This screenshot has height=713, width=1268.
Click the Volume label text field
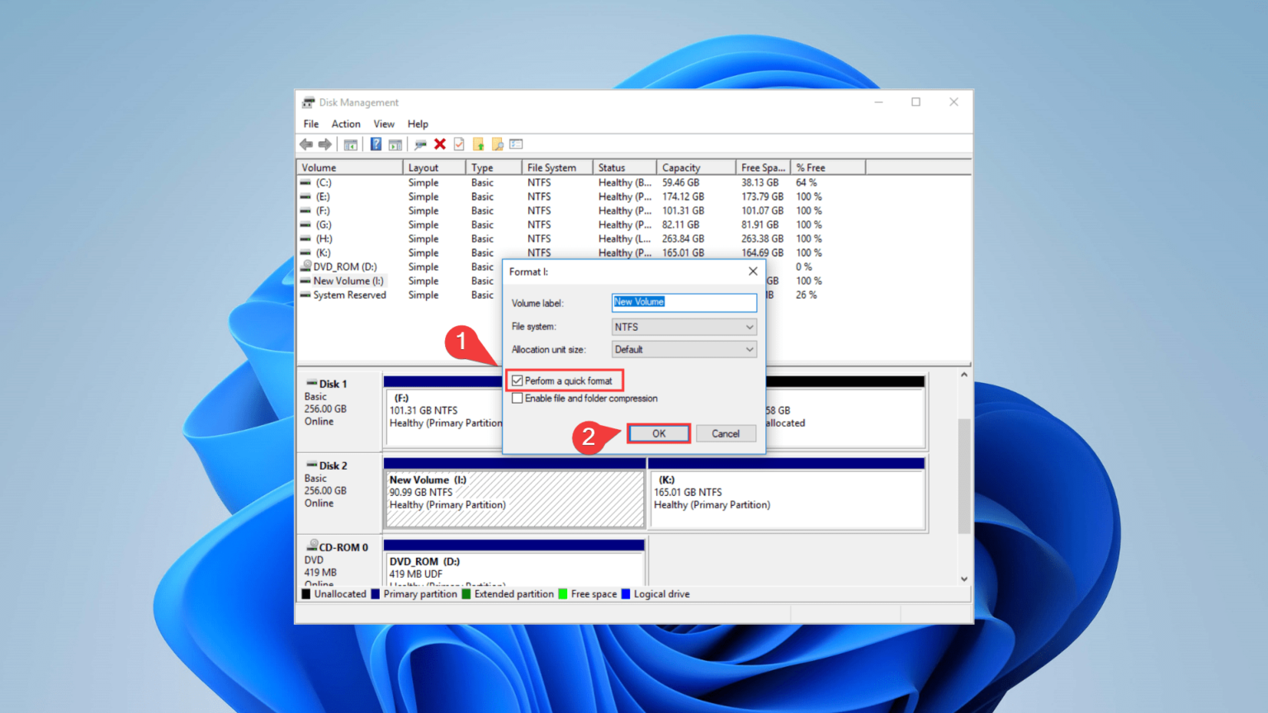tap(684, 302)
